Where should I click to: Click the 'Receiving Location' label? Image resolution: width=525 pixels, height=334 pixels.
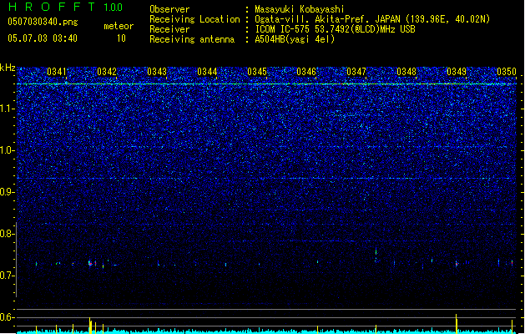[194, 19]
